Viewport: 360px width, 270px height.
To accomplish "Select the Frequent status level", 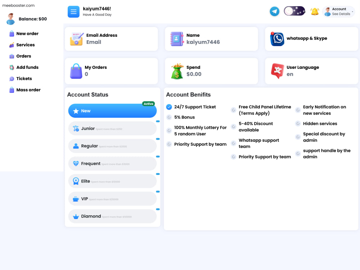I will [112, 163].
